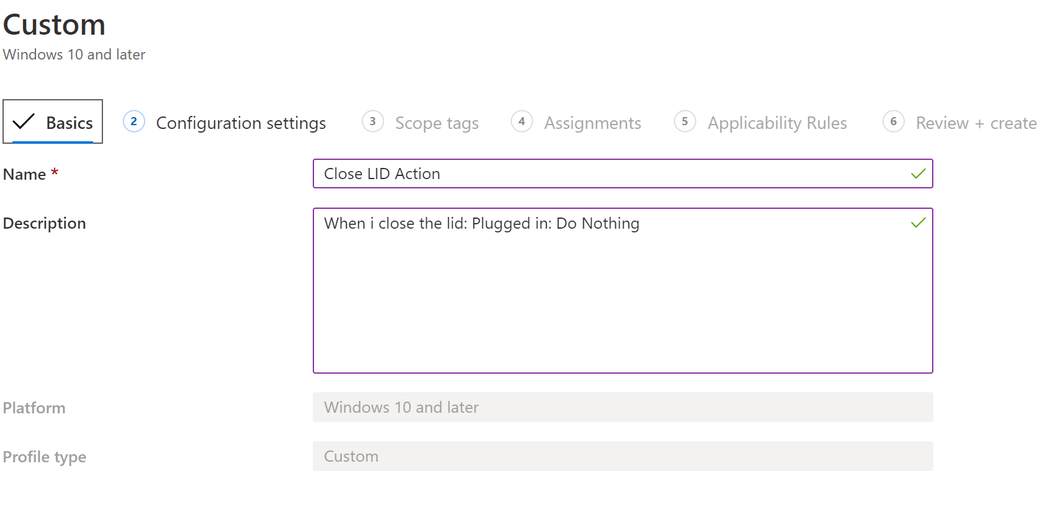
Task: Select the Review + create step
Action: [x=976, y=123]
